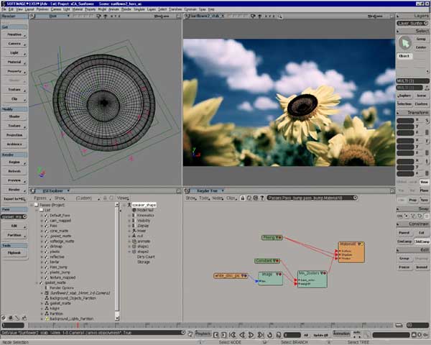Screen dimensions: 431x345
Task: Click the Phong node in Render Tree
Action: pos(269,236)
